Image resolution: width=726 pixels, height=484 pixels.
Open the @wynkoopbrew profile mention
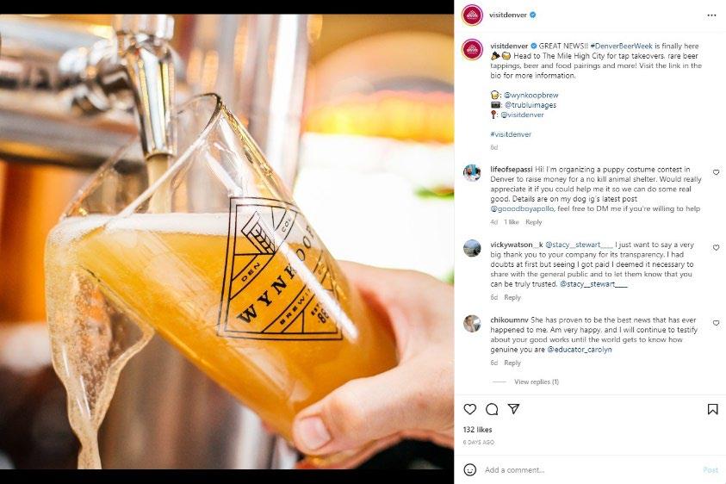click(531, 95)
